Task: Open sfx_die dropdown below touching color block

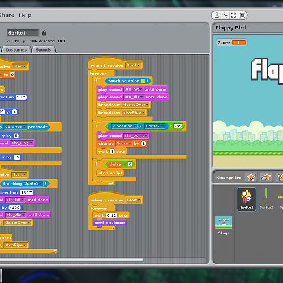Action: (134, 97)
